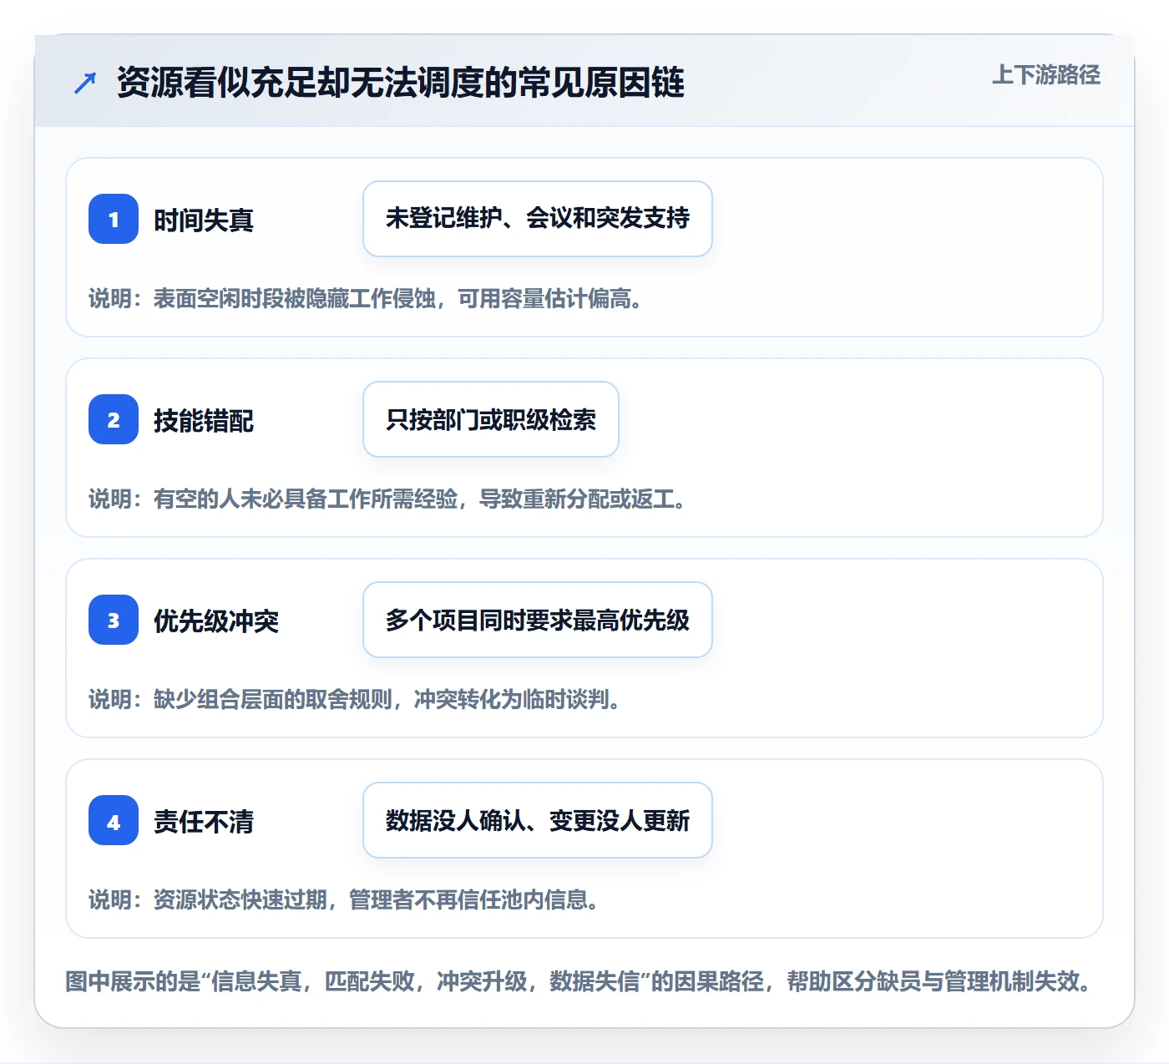1169x1064 pixels.
Task: Click the number 2 badge for 技能错配
Action: [114, 419]
